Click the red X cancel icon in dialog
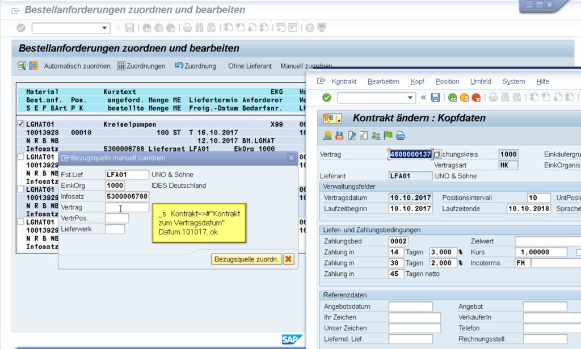Viewport: 581px width, 349px height. click(x=289, y=259)
